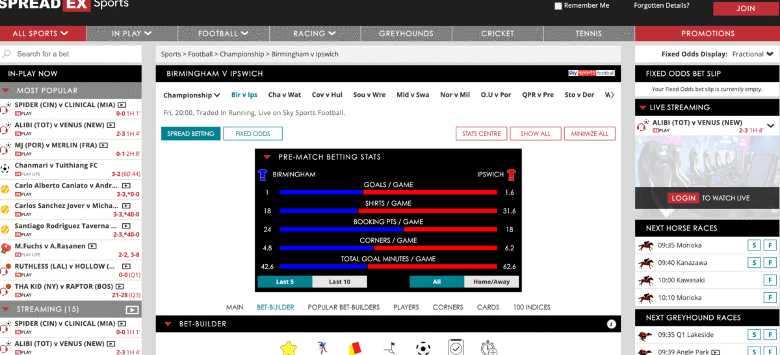Click the stream icon beside 09:39 Angle Park
Image resolution: width=780 pixels, height=355 pixels.
tap(716, 352)
